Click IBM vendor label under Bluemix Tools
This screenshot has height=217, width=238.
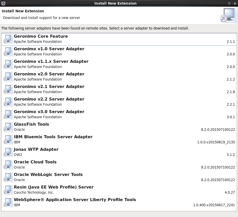tap(17, 142)
